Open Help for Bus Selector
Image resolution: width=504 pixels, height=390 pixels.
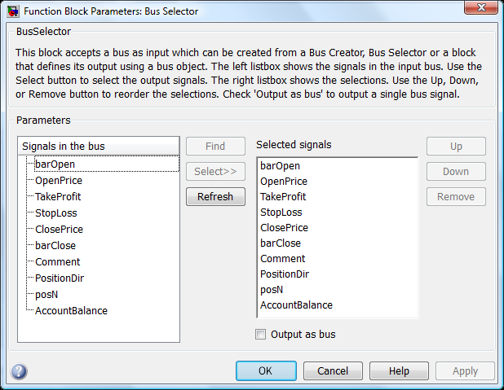399,370
